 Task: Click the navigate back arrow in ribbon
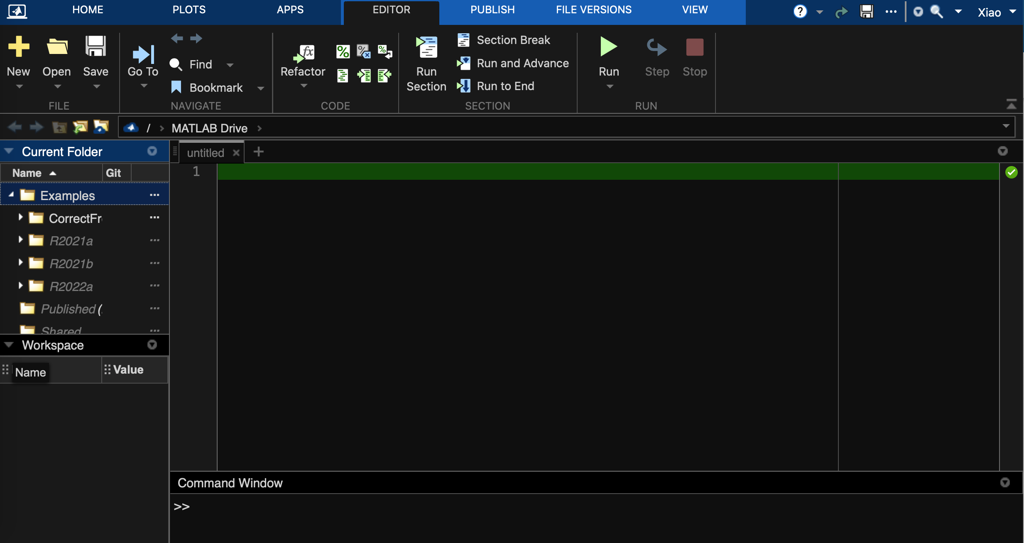(x=177, y=39)
